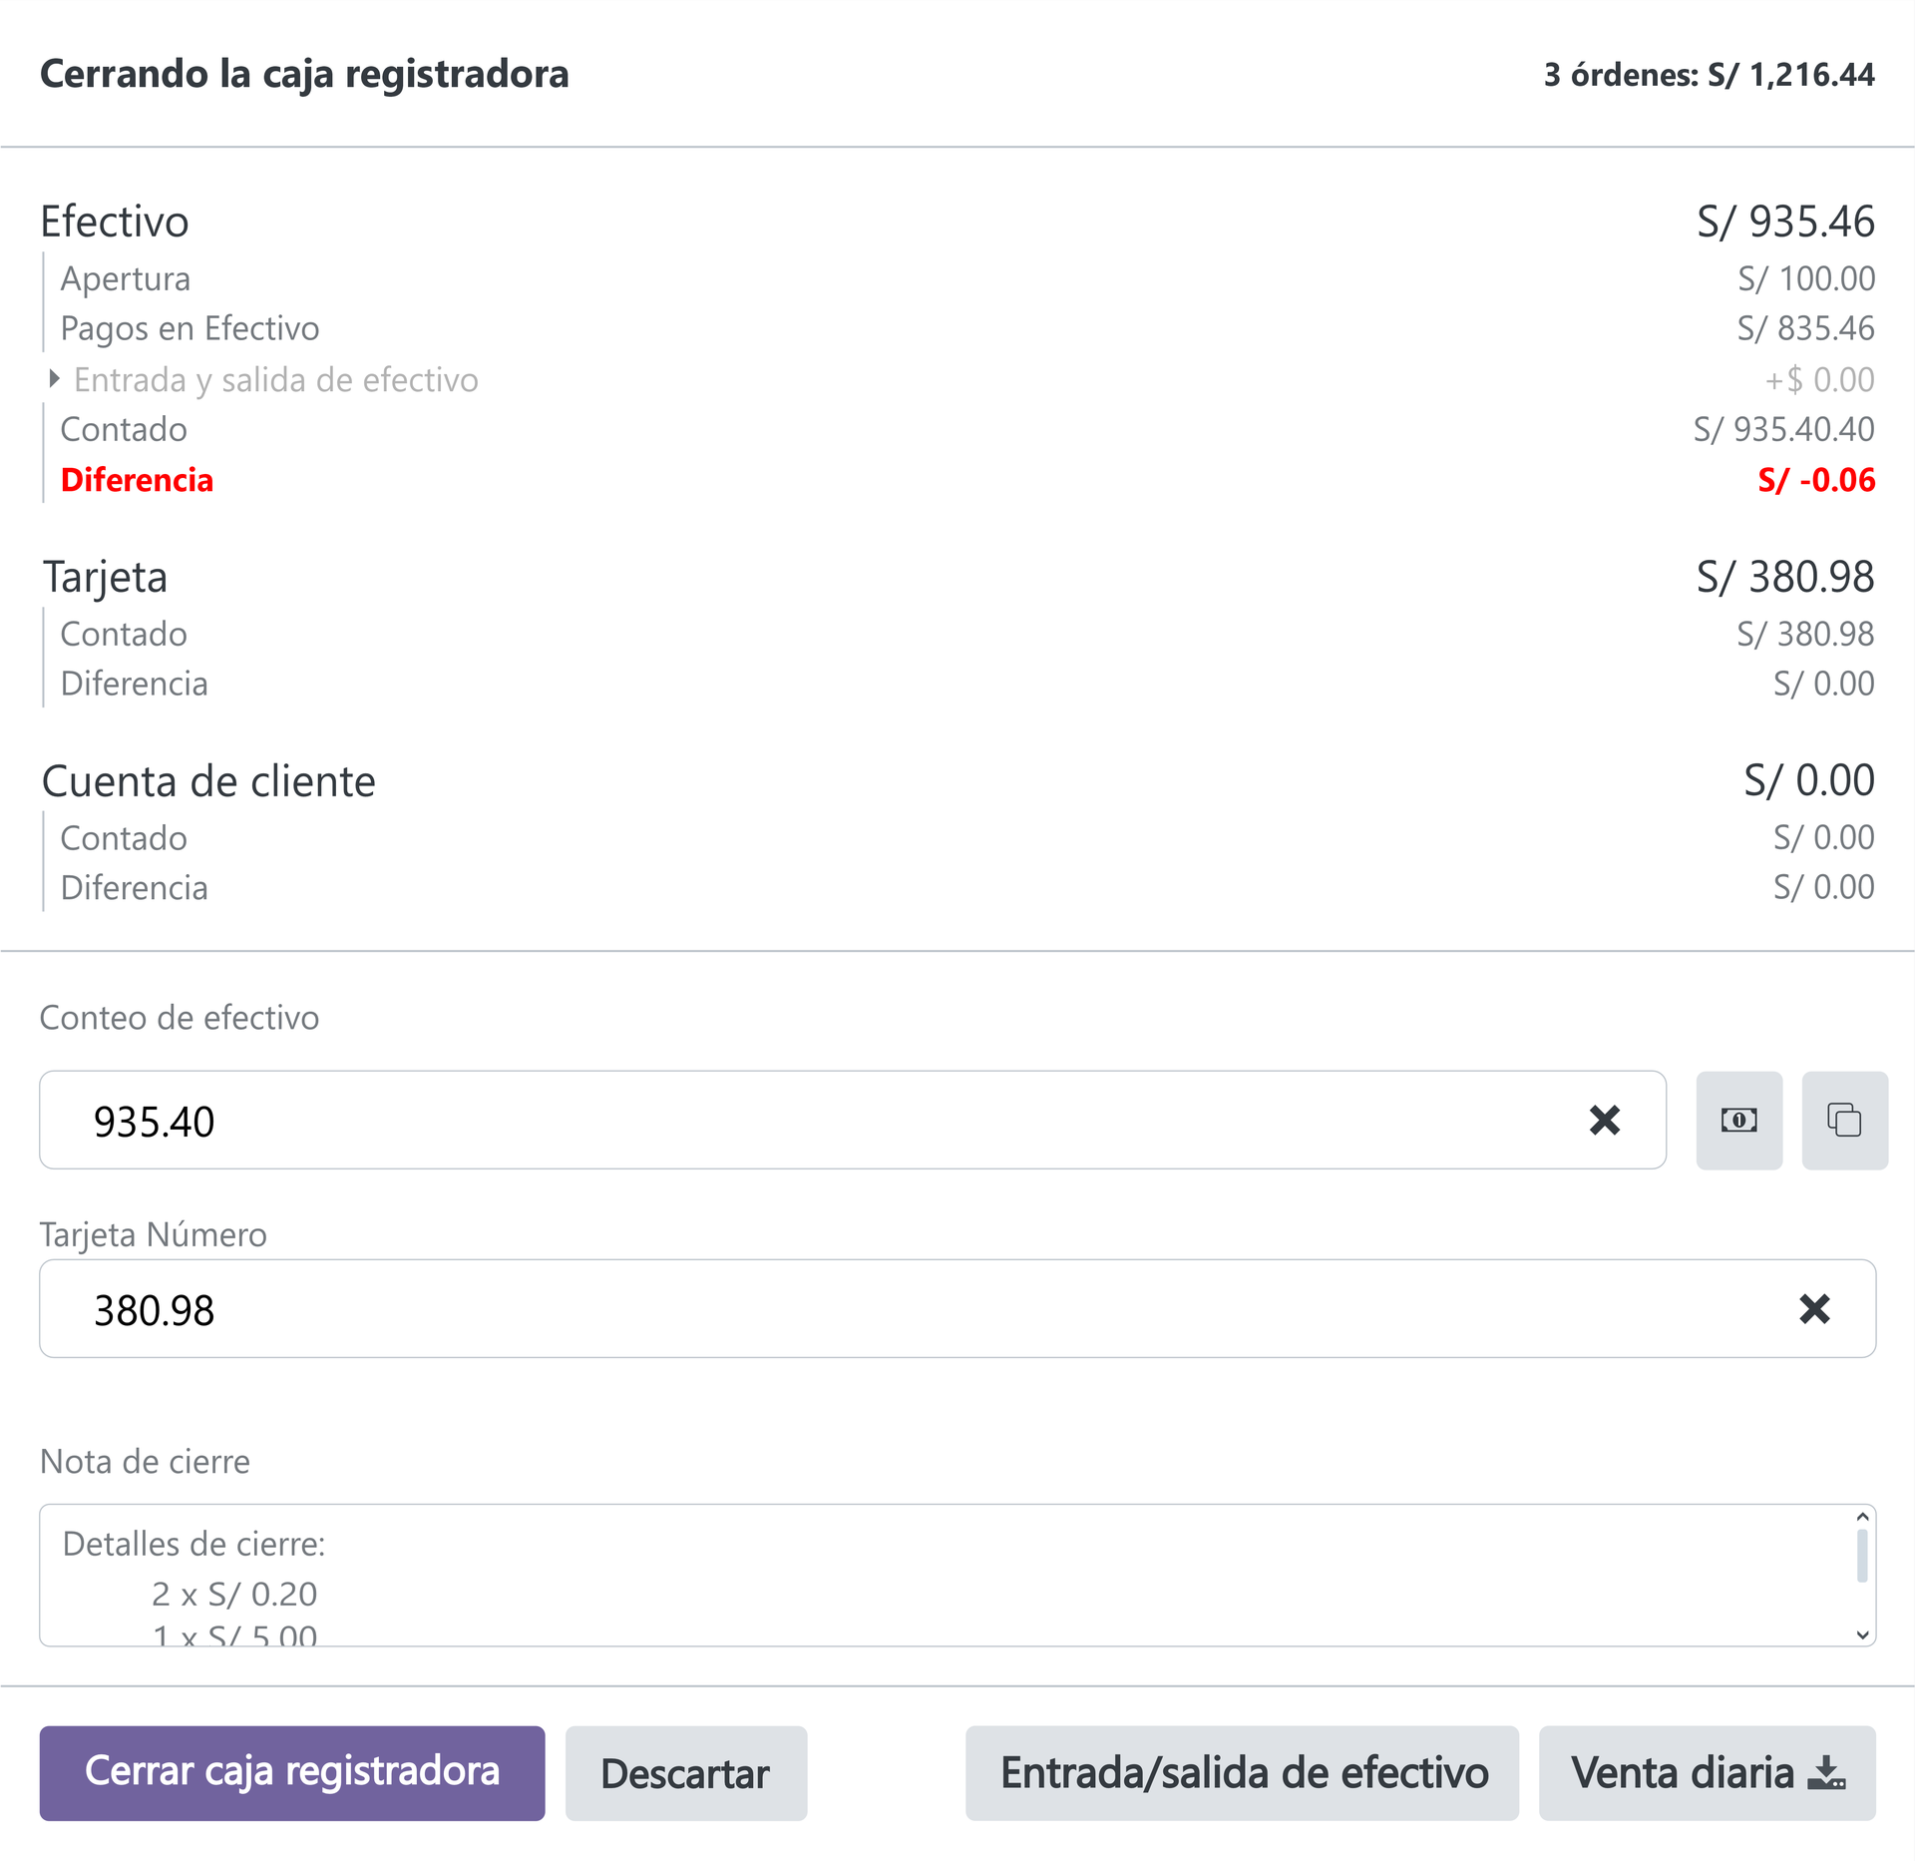Click inside the Nota de cierre text area
This screenshot has width=1915, height=1861.
(898, 1575)
